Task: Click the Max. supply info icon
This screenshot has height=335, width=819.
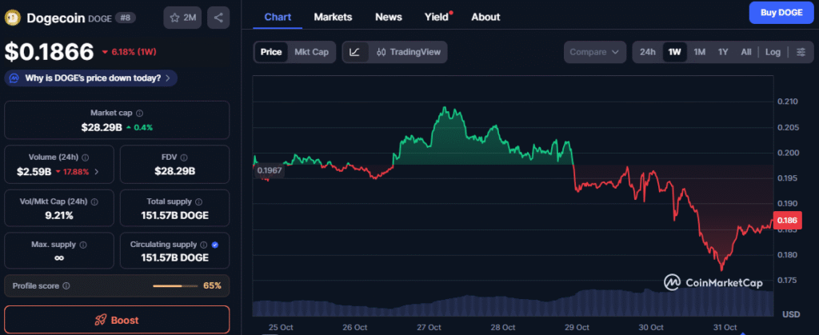Action: pyautogui.click(x=83, y=244)
